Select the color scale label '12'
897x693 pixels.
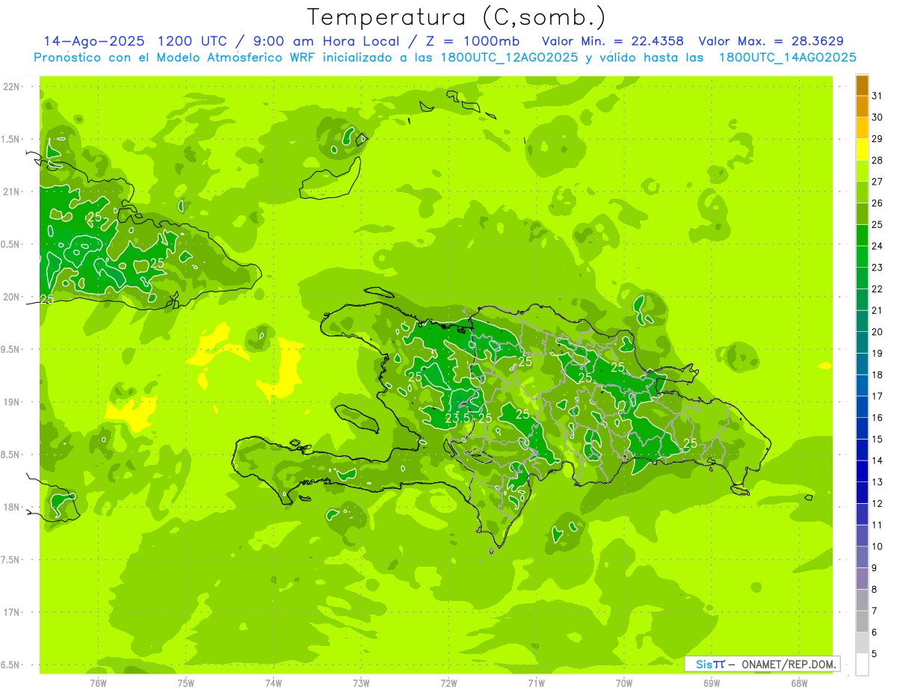878,504
